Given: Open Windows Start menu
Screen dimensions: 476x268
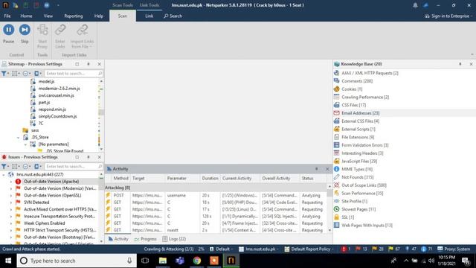Looking at the screenshot, I should point(8,261).
